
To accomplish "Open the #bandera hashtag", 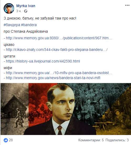I will pyautogui.click(x=29, y=25).
